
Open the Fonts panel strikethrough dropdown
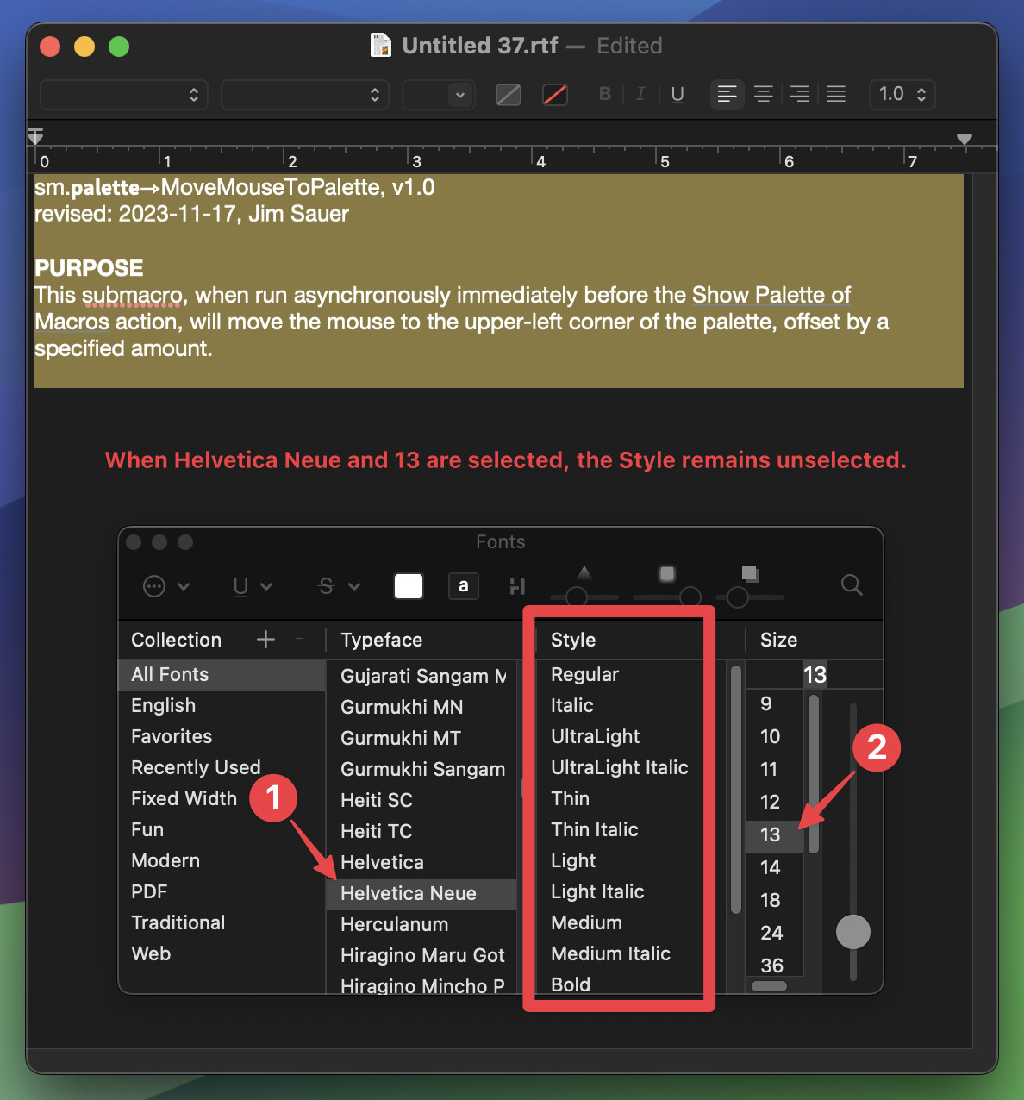tap(339, 586)
